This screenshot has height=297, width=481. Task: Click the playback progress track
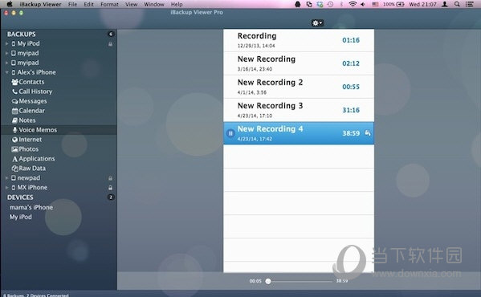coord(300,281)
